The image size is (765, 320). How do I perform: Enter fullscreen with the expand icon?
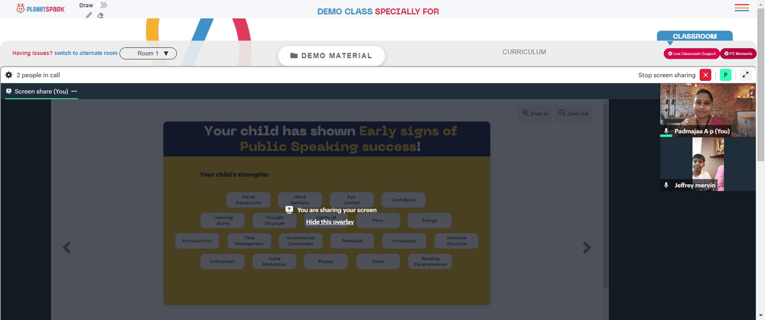click(745, 75)
